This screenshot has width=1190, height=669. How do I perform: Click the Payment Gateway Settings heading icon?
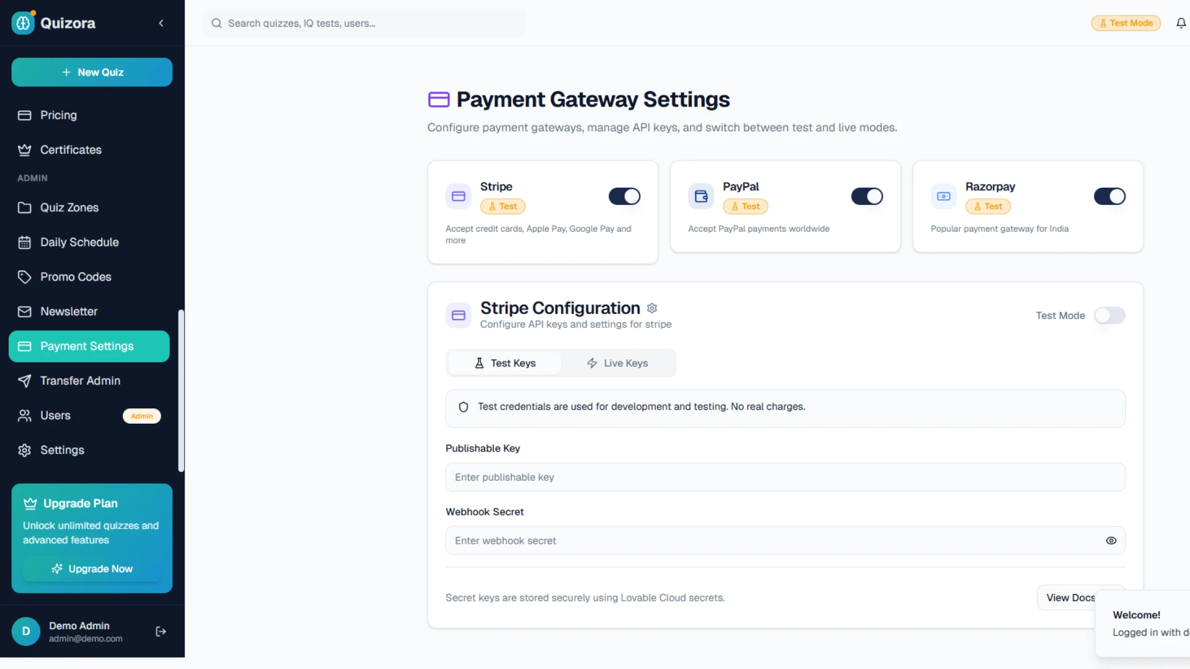point(439,100)
